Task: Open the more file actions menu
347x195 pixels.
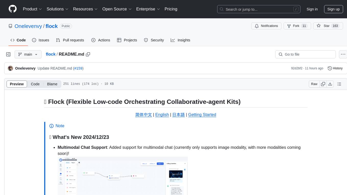Action: pyautogui.click(x=343, y=54)
